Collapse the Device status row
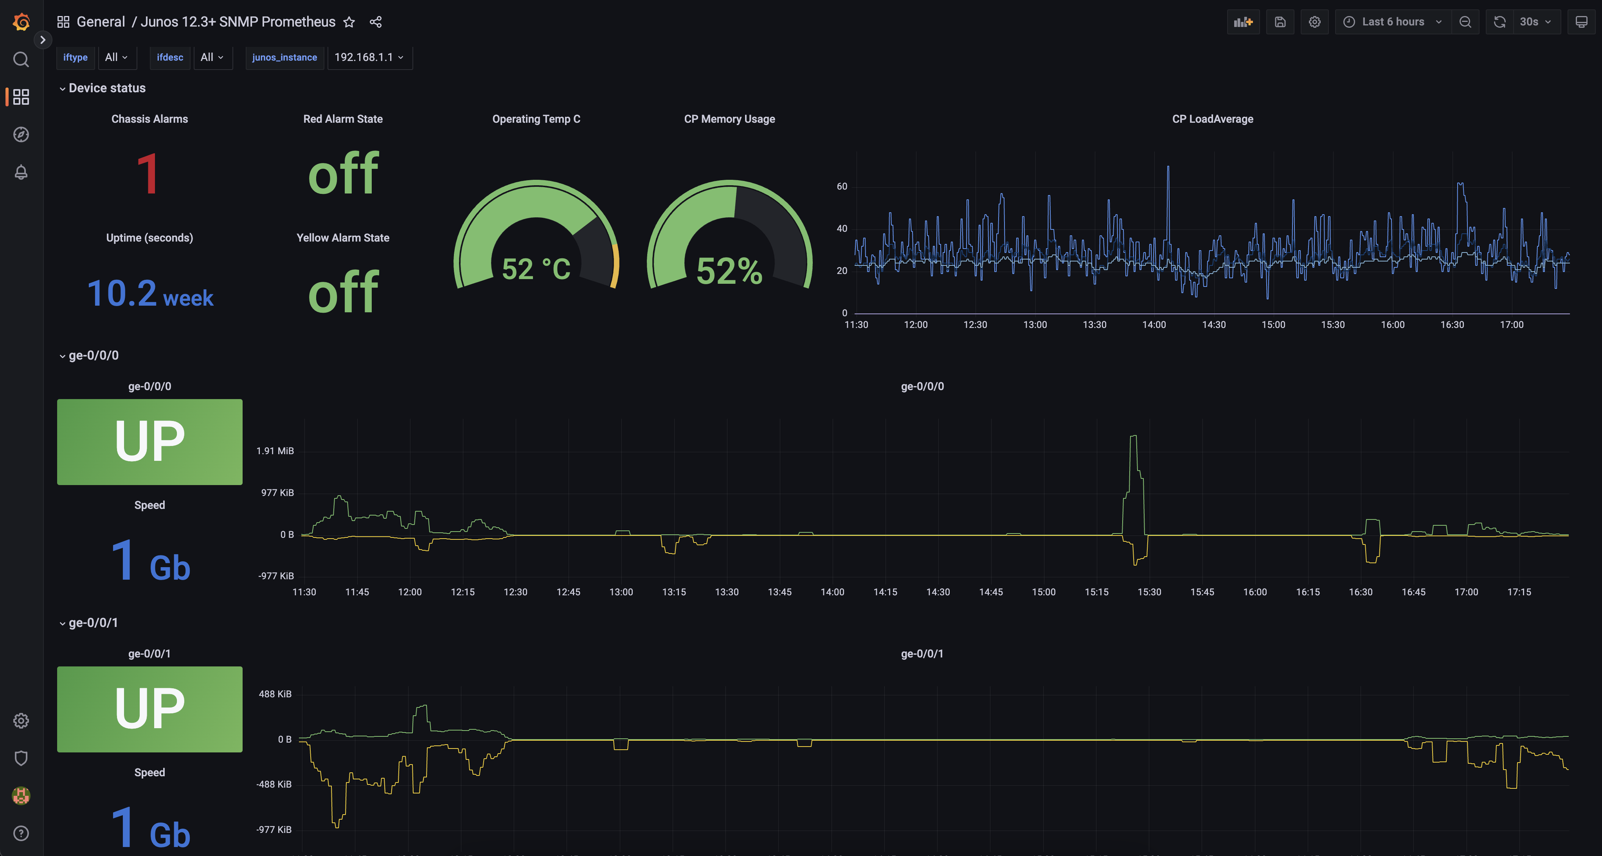The width and height of the screenshot is (1602, 856). click(102, 88)
